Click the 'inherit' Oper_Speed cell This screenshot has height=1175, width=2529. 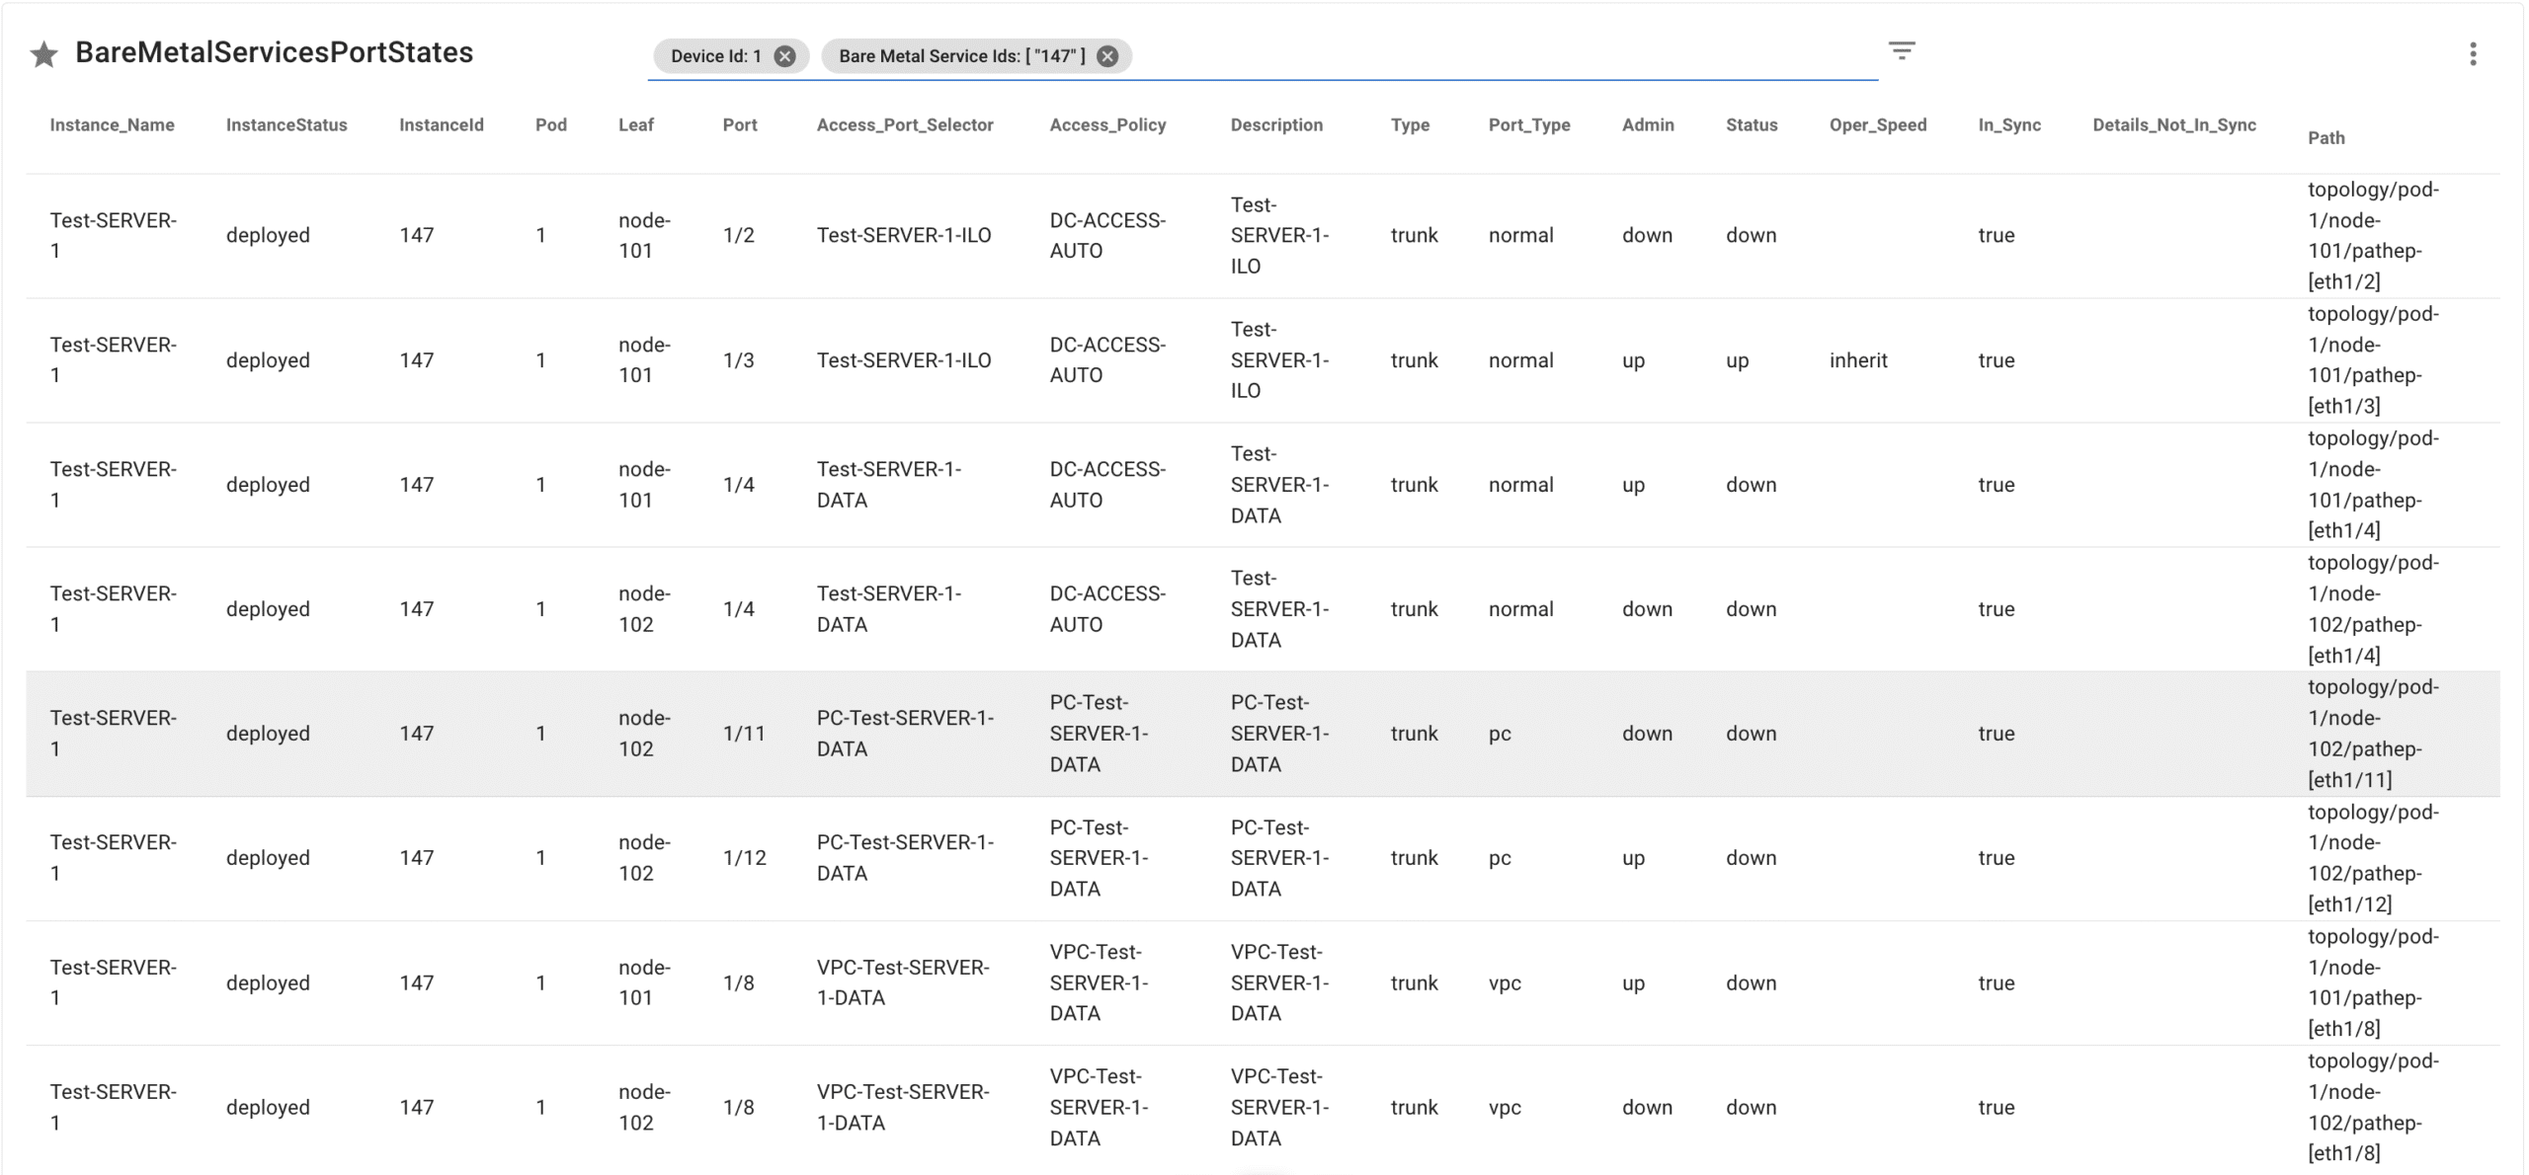click(1857, 360)
